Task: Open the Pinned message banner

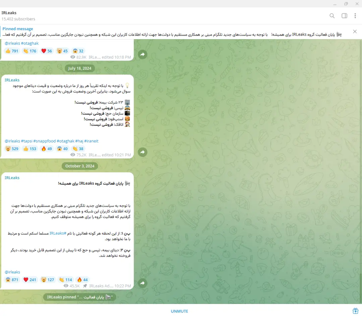Action: coord(172,31)
